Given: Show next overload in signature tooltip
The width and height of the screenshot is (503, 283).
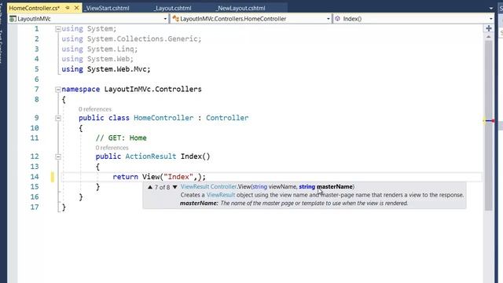Looking at the screenshot, I should pyautogui.click(x=174, y=187).
